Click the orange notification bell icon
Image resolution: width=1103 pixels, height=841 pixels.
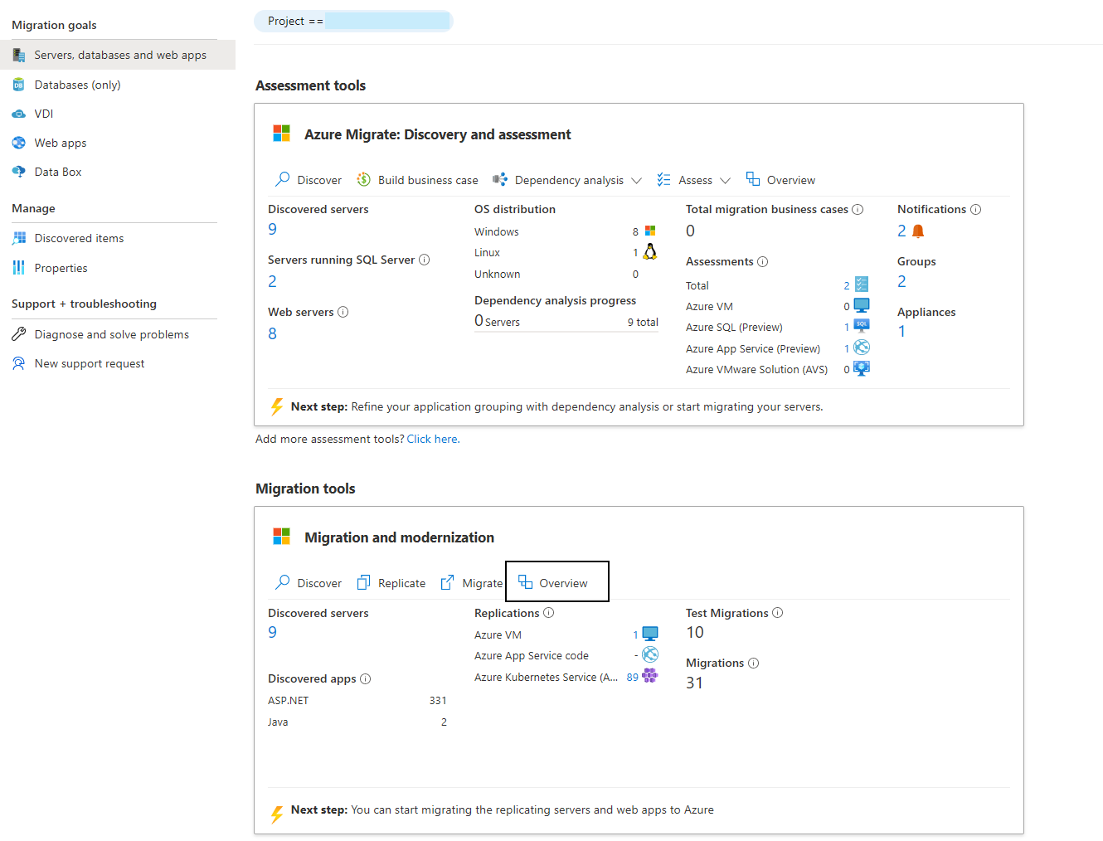pyautogui.click(x=918, y=231)
